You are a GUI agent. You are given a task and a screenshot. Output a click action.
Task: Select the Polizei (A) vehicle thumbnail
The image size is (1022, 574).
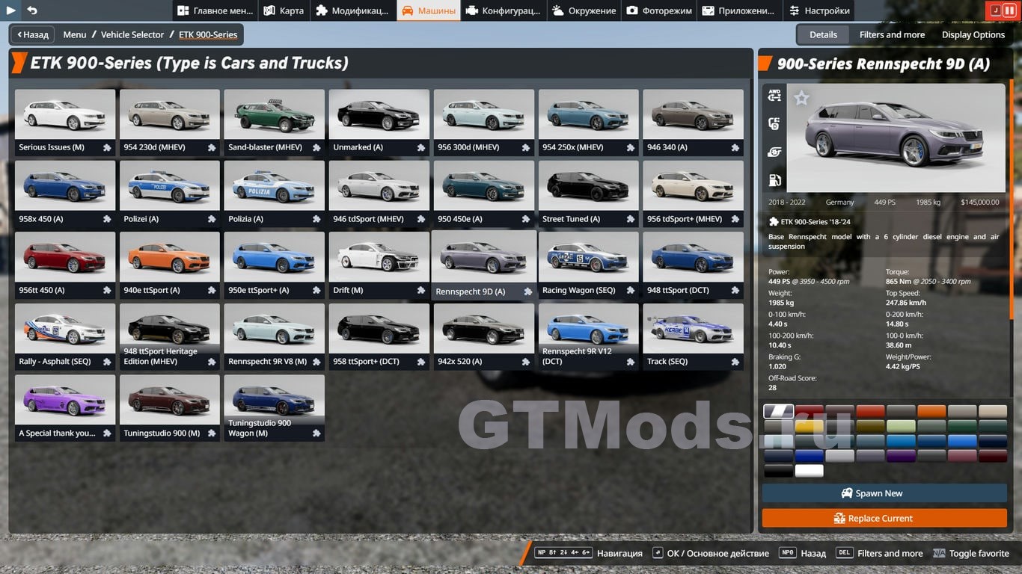pyautogui.click(x=170, y=187)
